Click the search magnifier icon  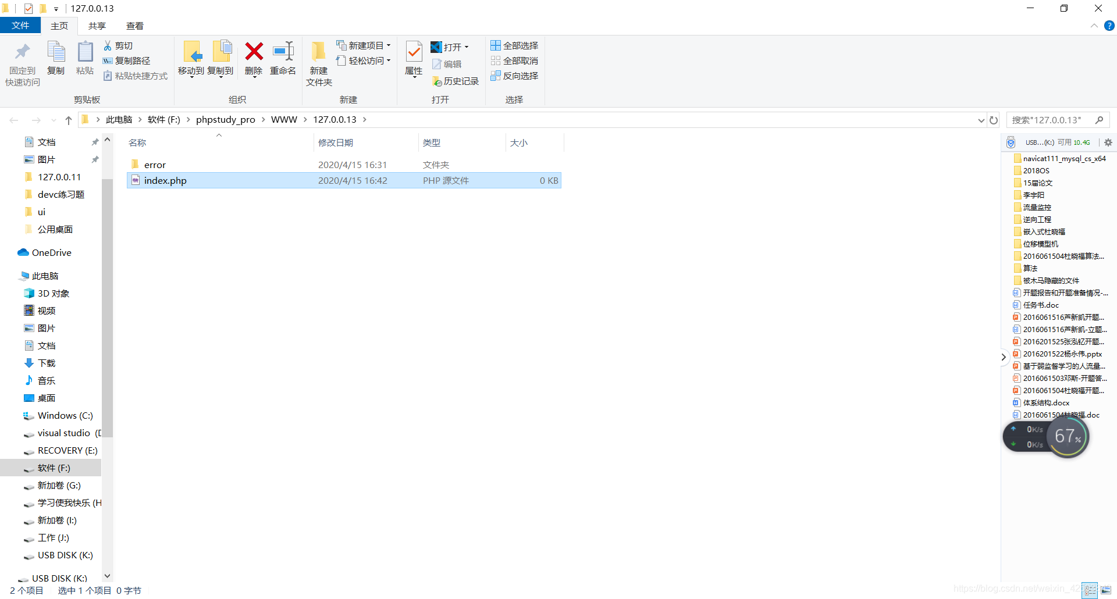pyautogui.click(x=1099, y=120)
